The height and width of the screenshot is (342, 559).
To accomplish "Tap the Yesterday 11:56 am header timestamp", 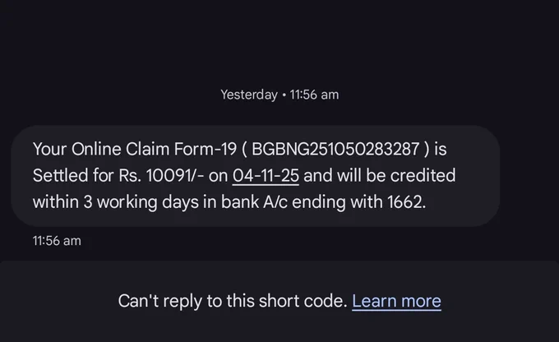I will [x=279, y=95].
